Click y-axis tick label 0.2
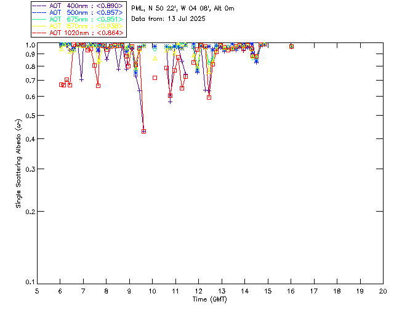This screenshot has width=394, height=315. pyautogui.click(x=30, y=212)
